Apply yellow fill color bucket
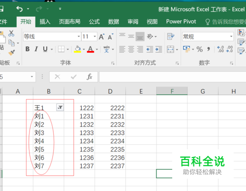The width and height of the screenshot is (246, 191). click(77, 49)
